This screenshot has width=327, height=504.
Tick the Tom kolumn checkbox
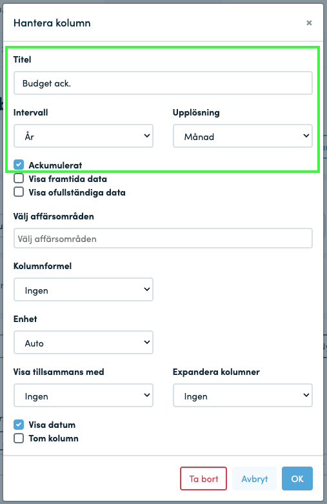[x=19, y=438]
